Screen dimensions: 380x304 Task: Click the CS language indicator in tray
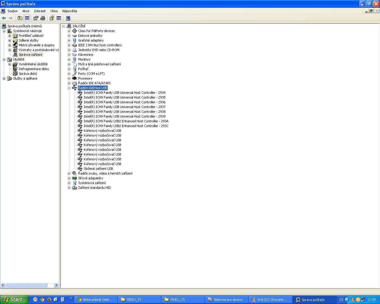coord(341,300)
